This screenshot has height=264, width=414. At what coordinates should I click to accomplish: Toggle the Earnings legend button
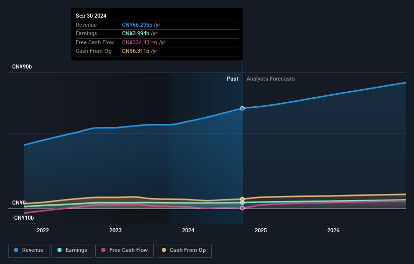click(x=72, y=250)
